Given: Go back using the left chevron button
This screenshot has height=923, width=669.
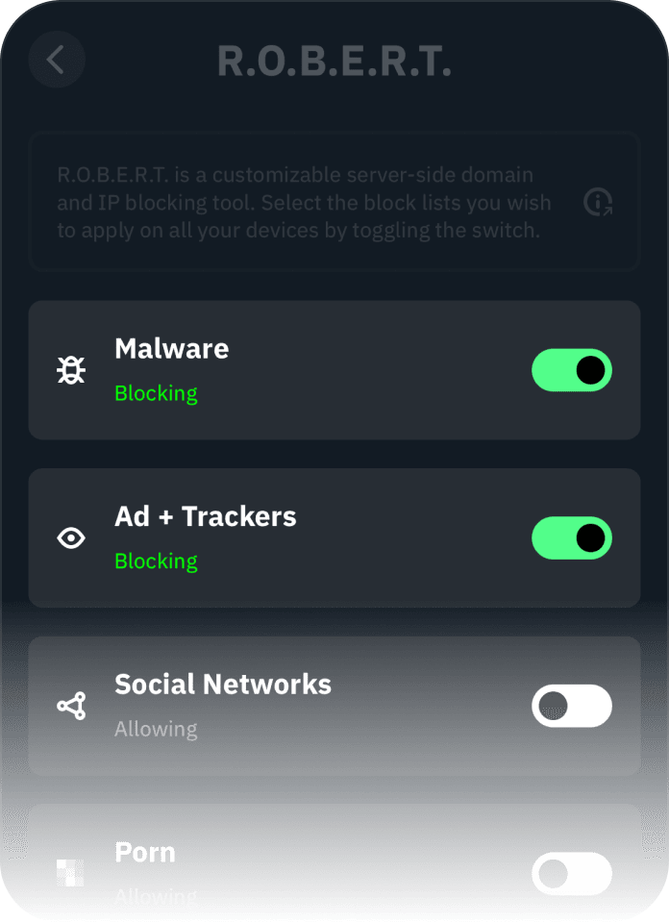Looking at the screenshot, I should click(57, 60).
